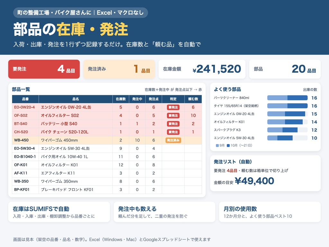This screenshot has height=247, width=329.
Task: Click the 発注中 column header
Action: (137, 99)
